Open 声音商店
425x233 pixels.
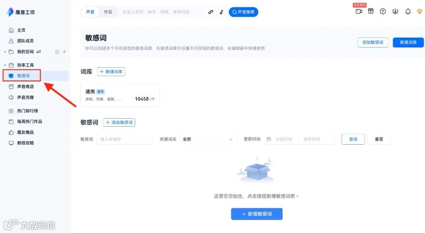[21, 87]
